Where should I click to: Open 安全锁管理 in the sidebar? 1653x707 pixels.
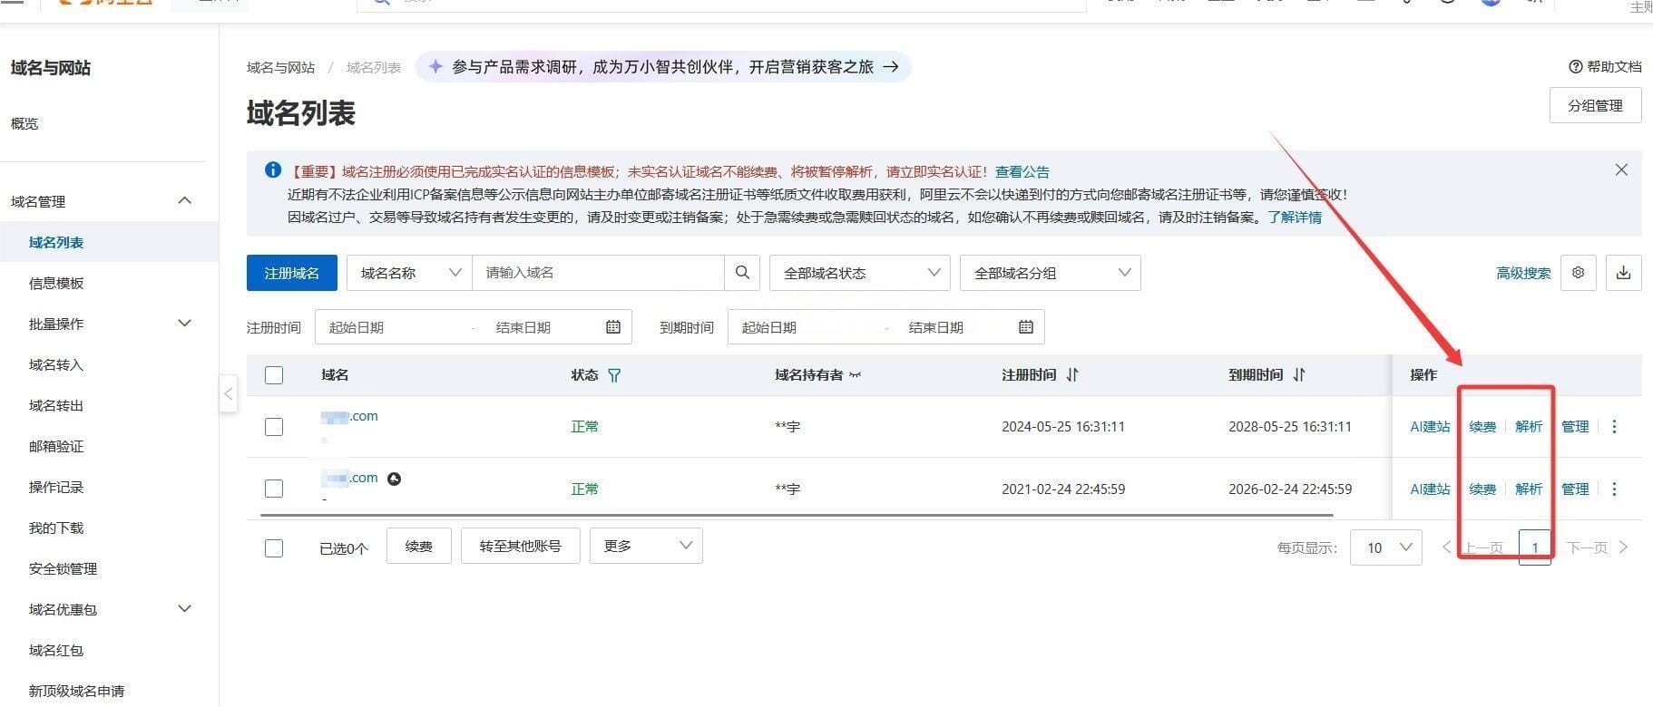tap(63, 568)
